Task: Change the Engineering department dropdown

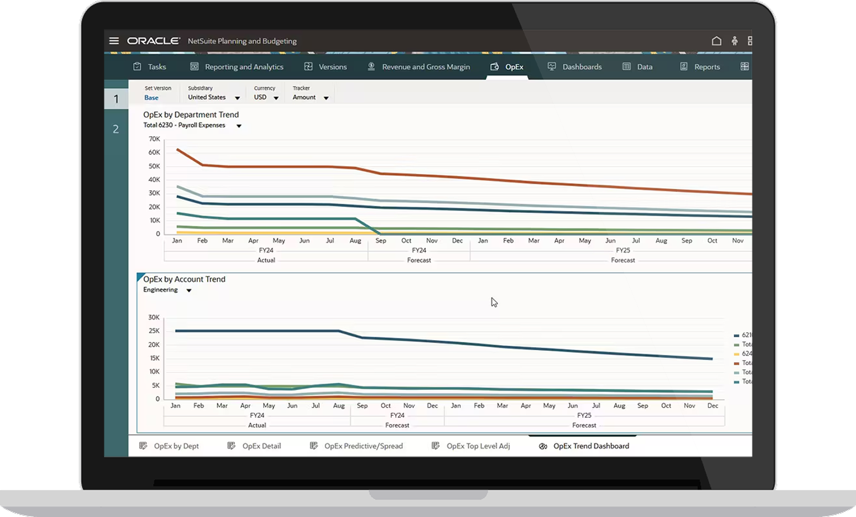Action: (189, 290)
